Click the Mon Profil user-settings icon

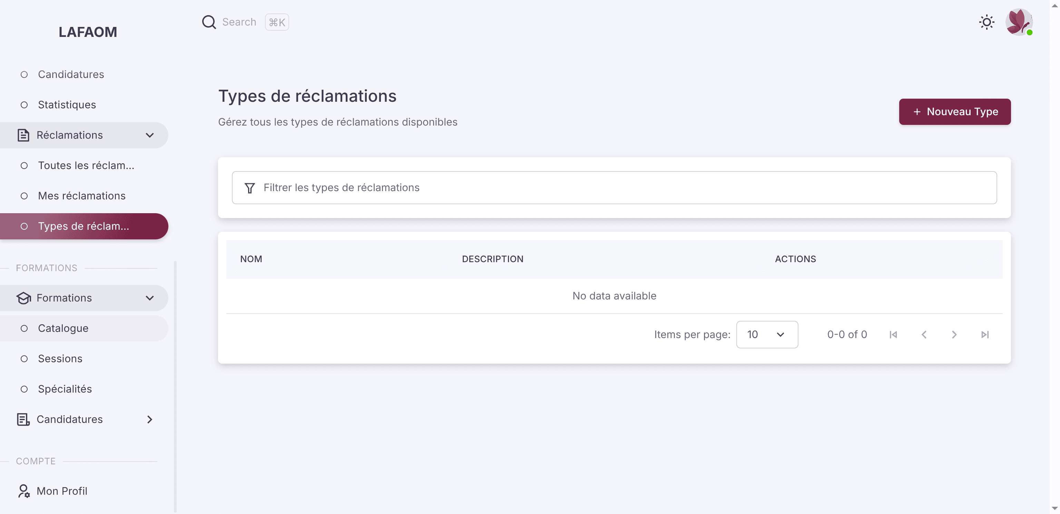coord(23,491)
